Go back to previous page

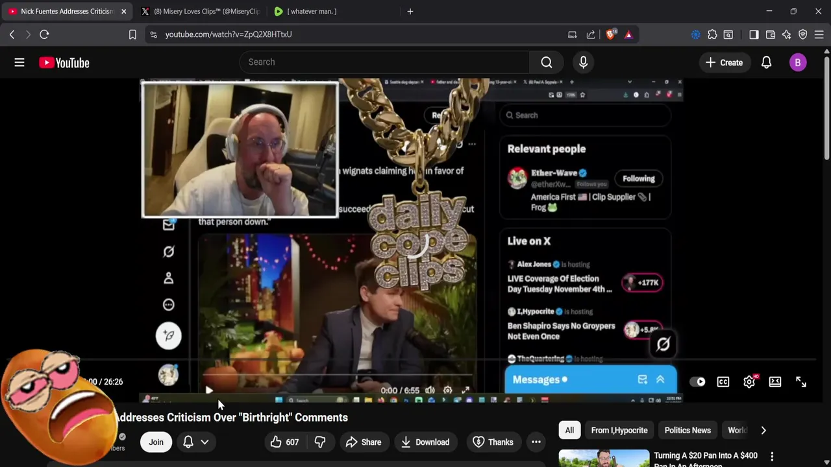pyautogui.click(x=12, y=34)
